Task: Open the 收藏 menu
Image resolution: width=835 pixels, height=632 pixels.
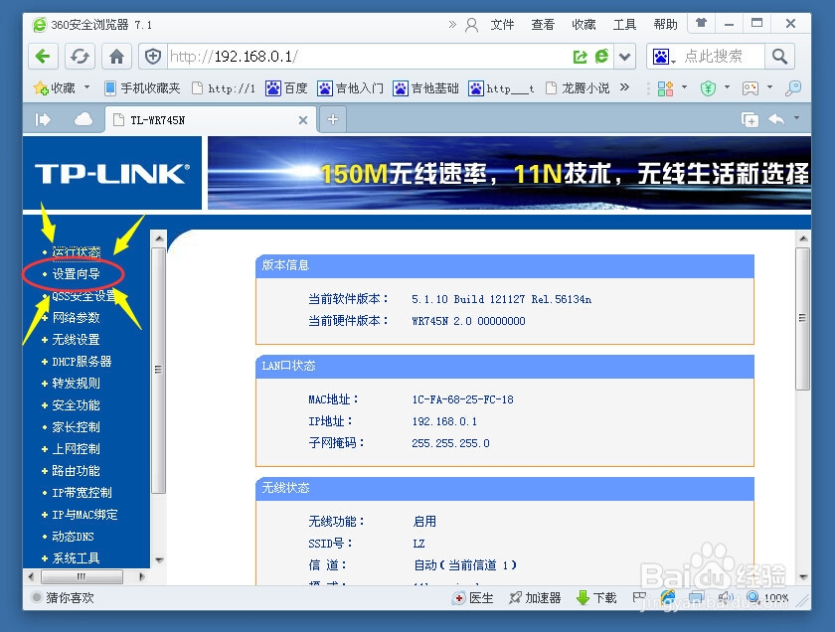Action: click(584, 25)
